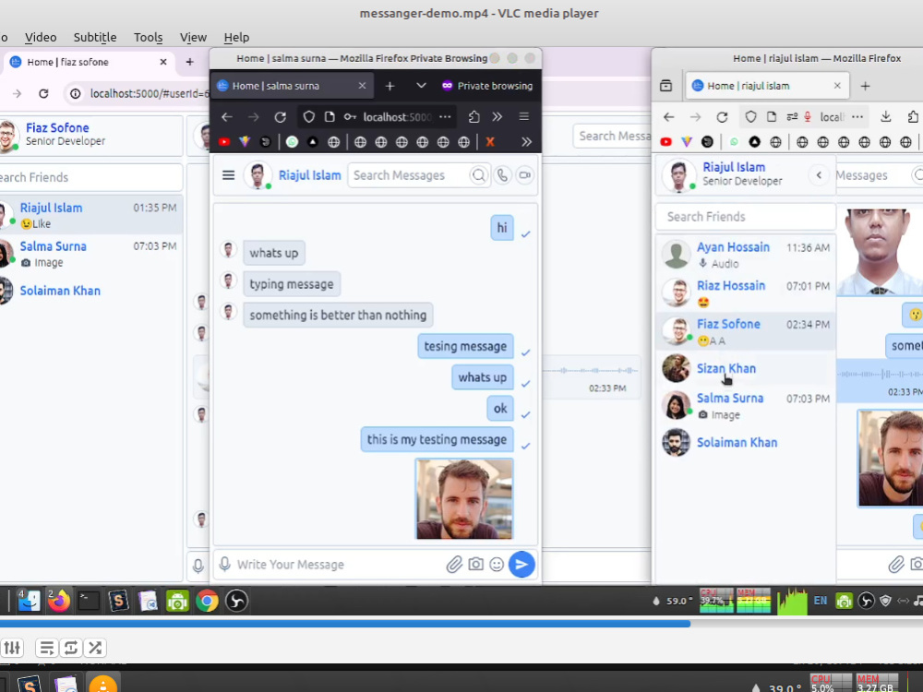Click the YouTube bookmark in the private window toolbar
The height and width of the screenshot is (692, 923).
tap(224, 142)
